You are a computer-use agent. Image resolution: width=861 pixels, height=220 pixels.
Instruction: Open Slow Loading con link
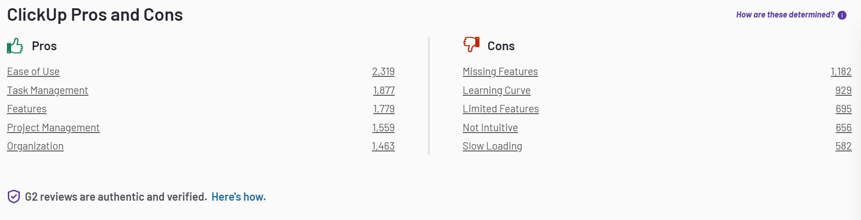coord(492,146)
